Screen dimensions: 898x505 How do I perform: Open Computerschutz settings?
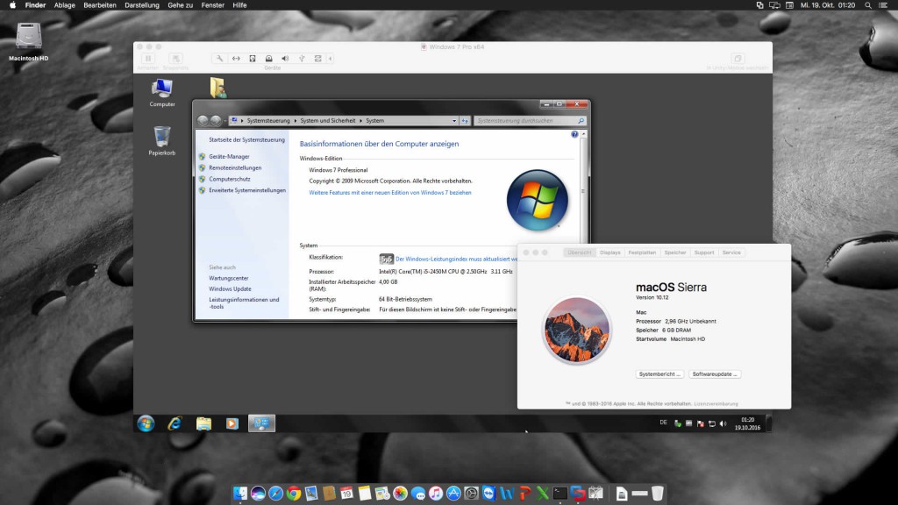230,179
